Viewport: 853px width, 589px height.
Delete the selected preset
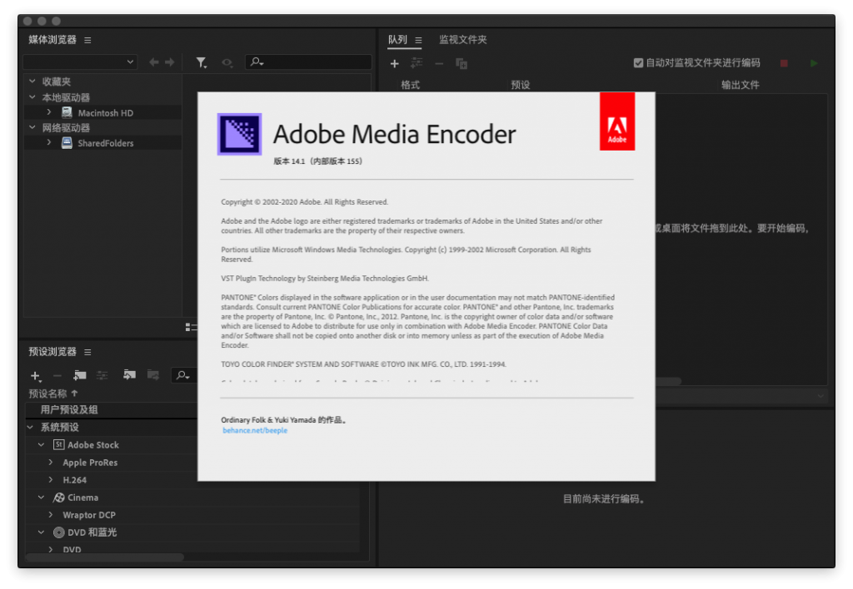click(57, 376)
